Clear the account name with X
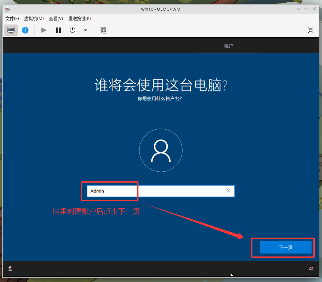 228,191
